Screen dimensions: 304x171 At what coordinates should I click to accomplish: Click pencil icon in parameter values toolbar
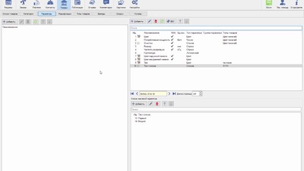pyautogui.click(x=151, y=104)
